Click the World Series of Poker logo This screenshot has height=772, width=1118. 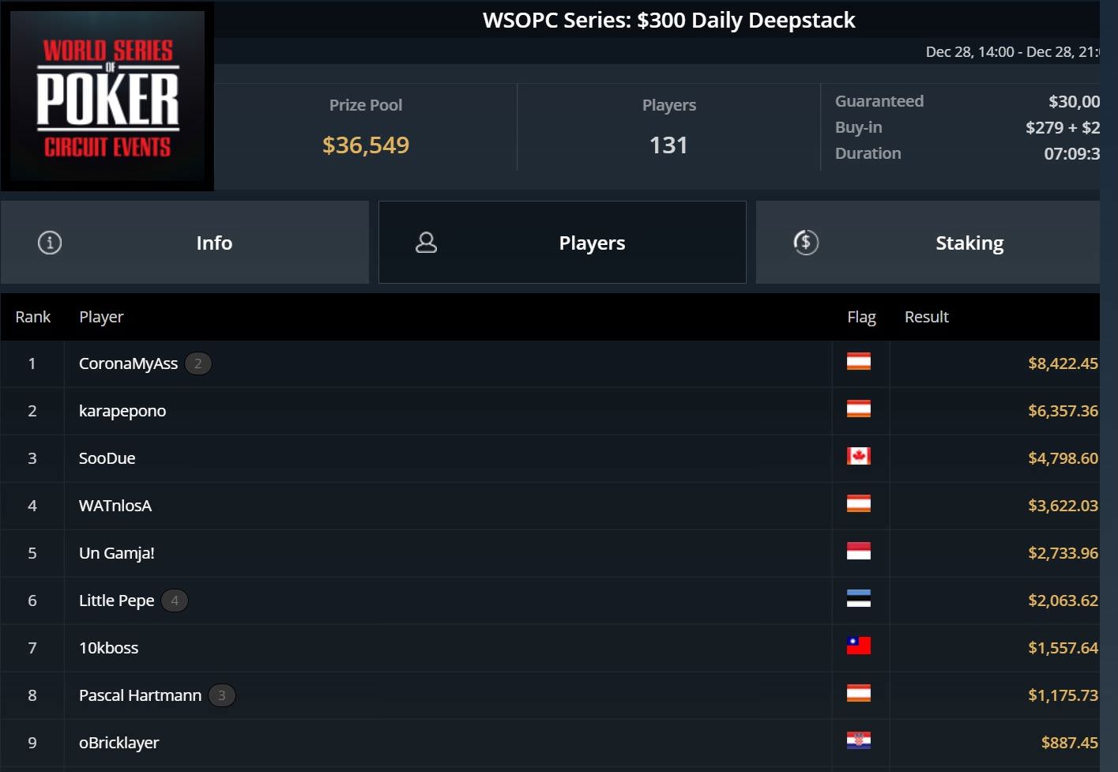107,96
